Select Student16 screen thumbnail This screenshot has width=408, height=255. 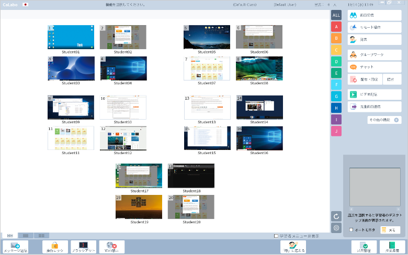click(259, 138)
